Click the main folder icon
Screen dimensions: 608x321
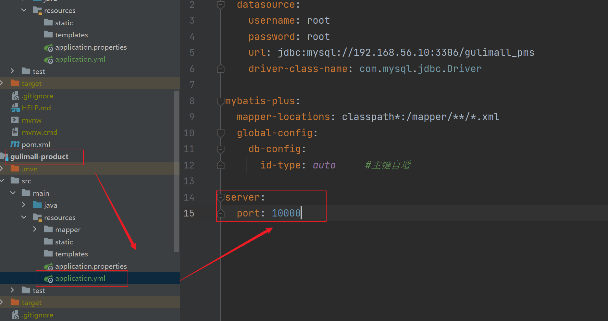point(26,193)
